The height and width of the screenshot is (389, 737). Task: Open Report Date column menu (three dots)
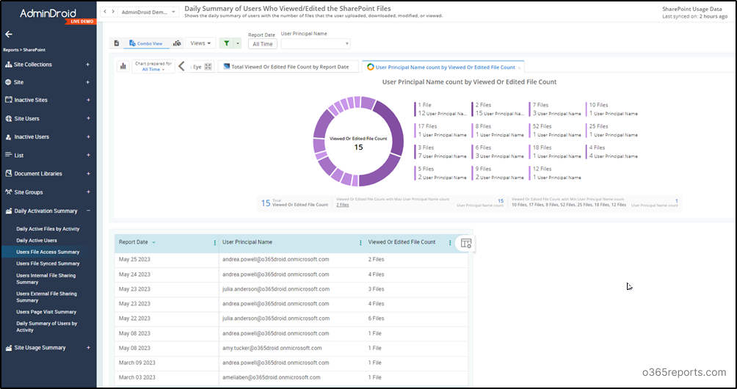(x=215, y=243)
